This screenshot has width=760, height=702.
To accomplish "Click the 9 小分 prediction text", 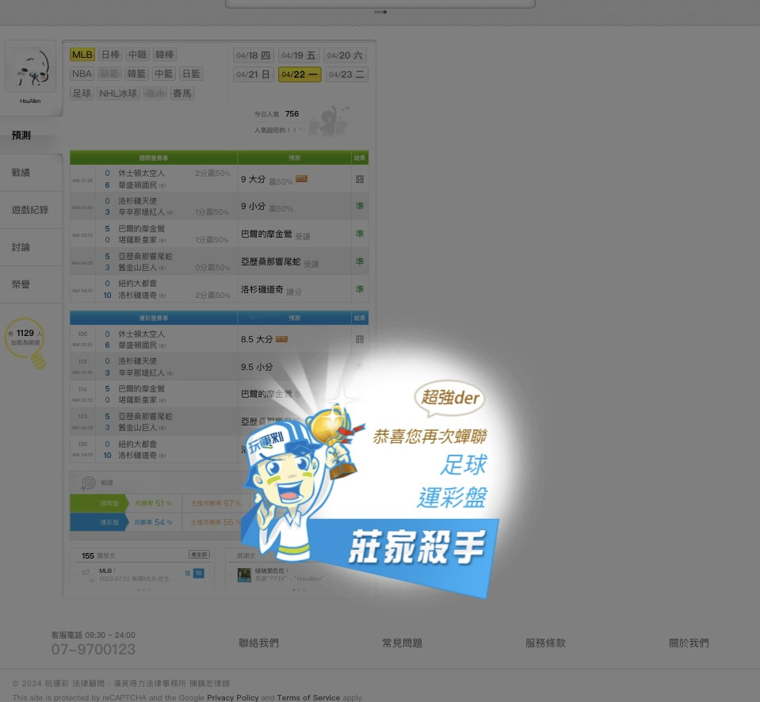I will [253, 206].
